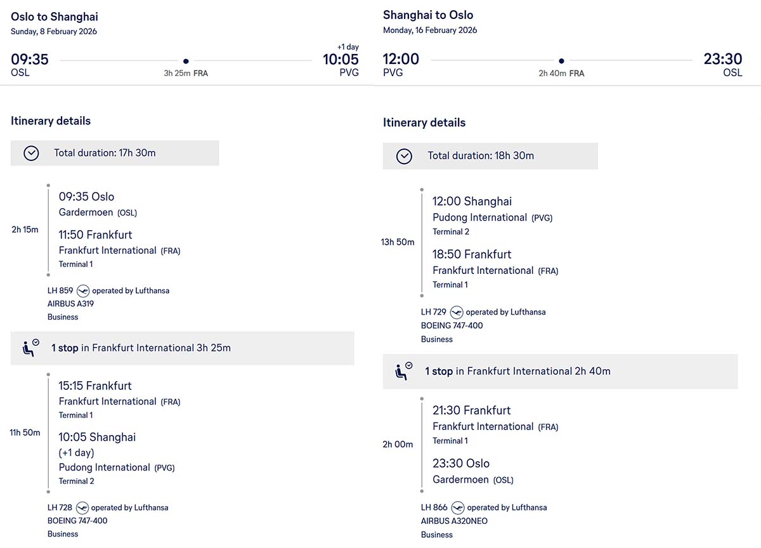Click the clock icon beside 18h 30m duration

pos(404,156)
